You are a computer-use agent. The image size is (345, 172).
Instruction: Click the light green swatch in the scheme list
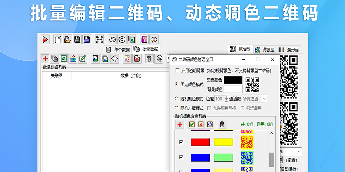tap(224, 157)
